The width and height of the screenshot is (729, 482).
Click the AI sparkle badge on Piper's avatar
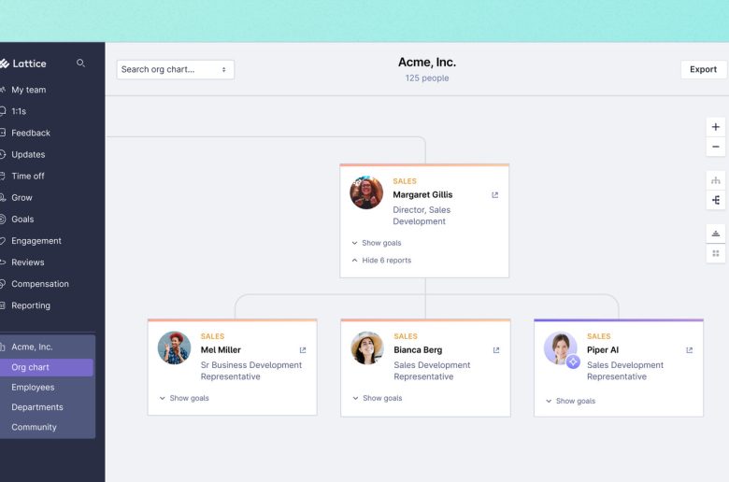[573, 361]
